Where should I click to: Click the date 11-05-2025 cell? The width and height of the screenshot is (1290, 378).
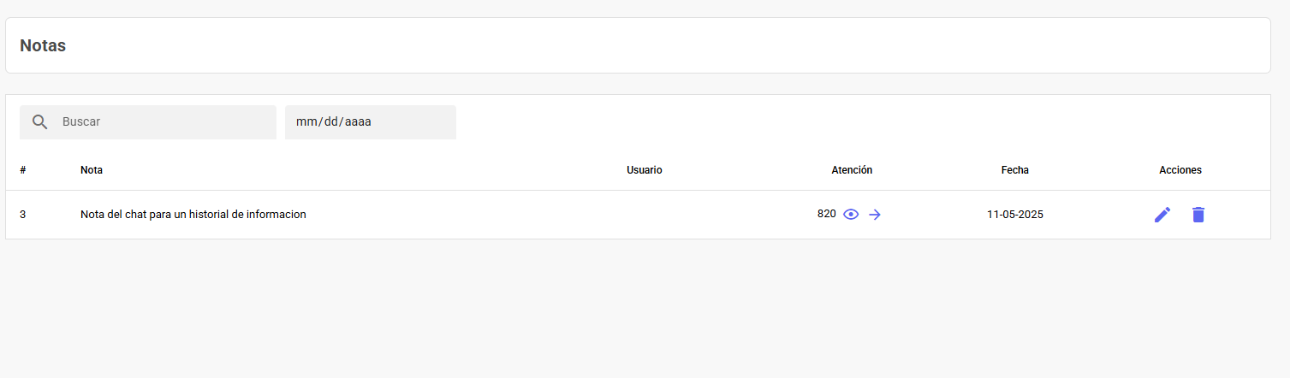tap(1015, 215)
